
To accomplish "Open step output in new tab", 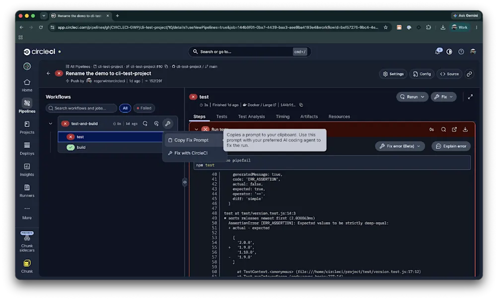I will coord(454,129).
